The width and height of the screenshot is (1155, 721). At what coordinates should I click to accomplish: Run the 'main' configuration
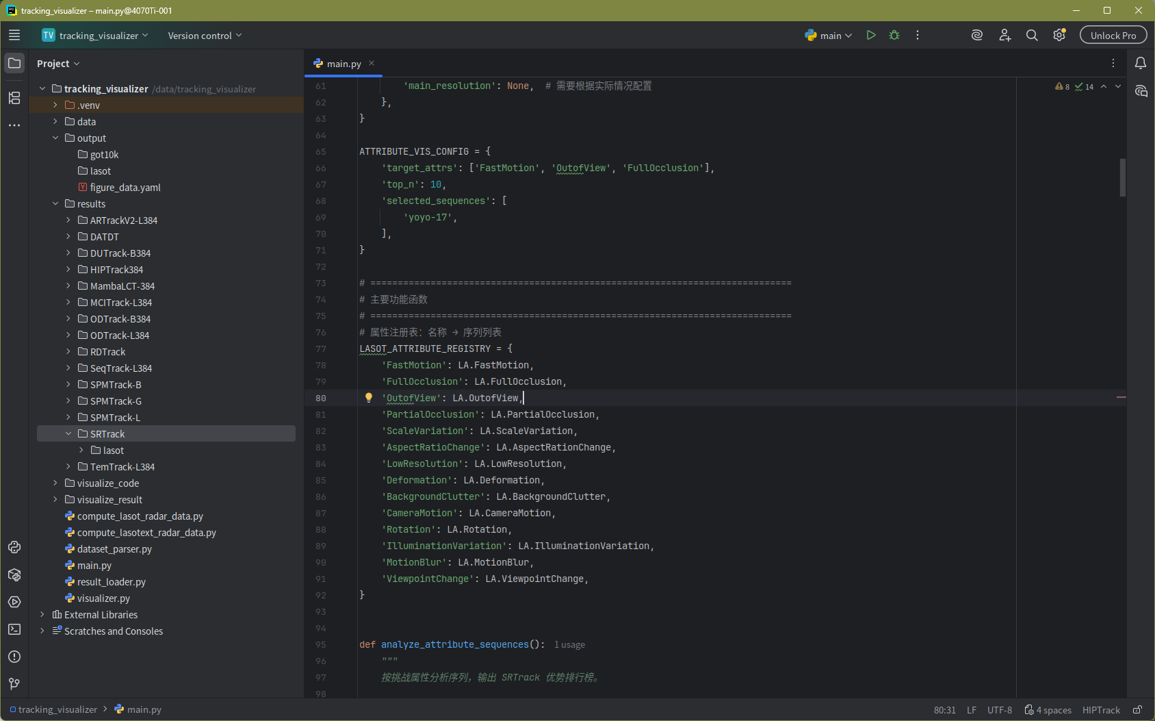click(x=871, y=36)
